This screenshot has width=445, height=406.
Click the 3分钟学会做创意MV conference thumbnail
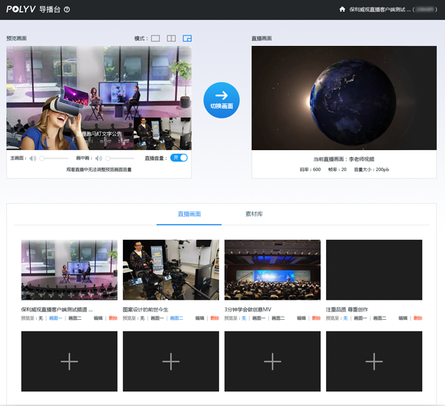point(273,270)
